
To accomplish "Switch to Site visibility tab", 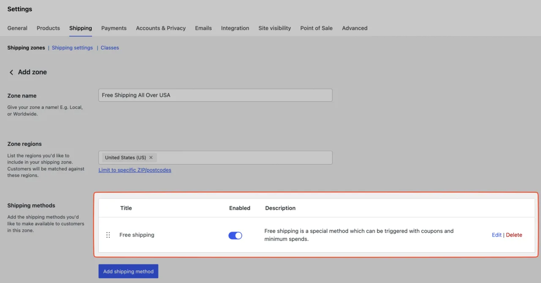I will point(275,28).
